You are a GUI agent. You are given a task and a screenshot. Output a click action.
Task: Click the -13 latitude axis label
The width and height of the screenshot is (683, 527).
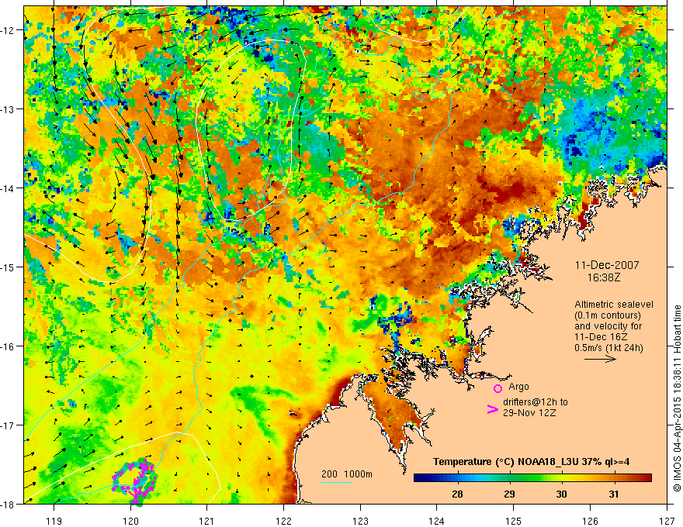[x=9, y=109]
